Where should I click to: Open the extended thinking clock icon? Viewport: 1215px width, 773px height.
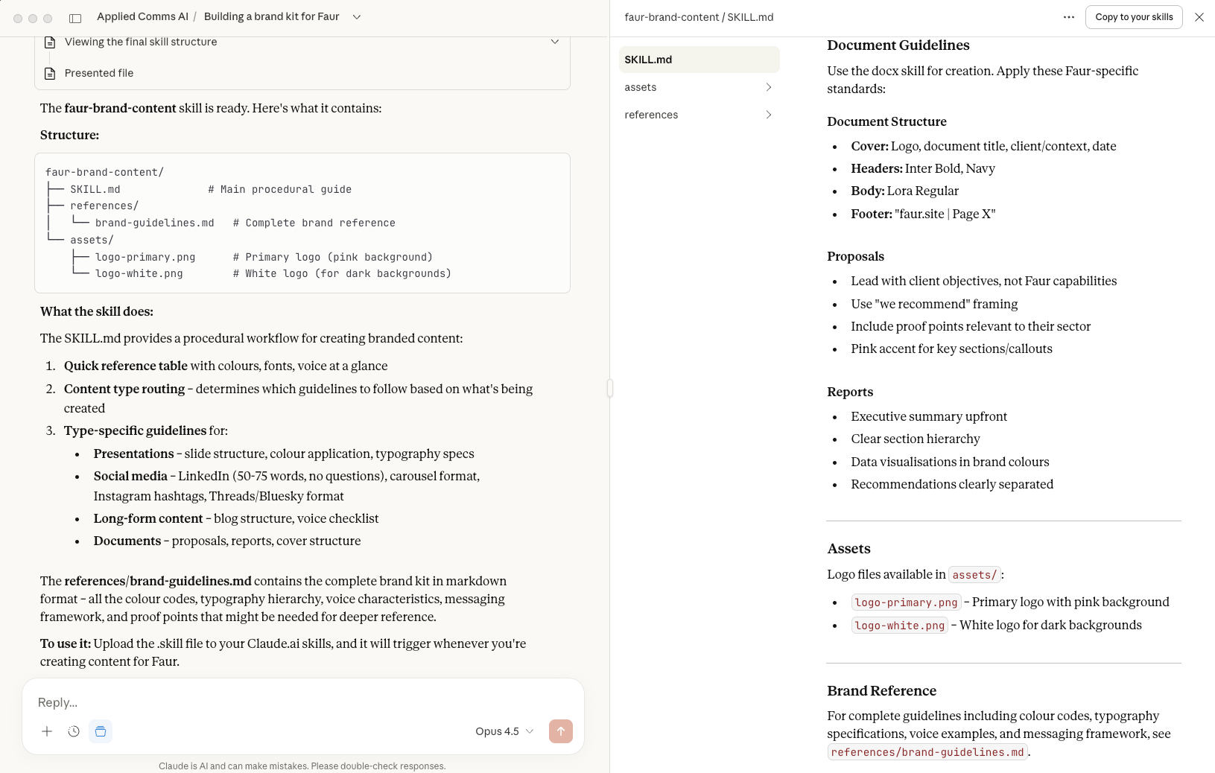(74, 731)
